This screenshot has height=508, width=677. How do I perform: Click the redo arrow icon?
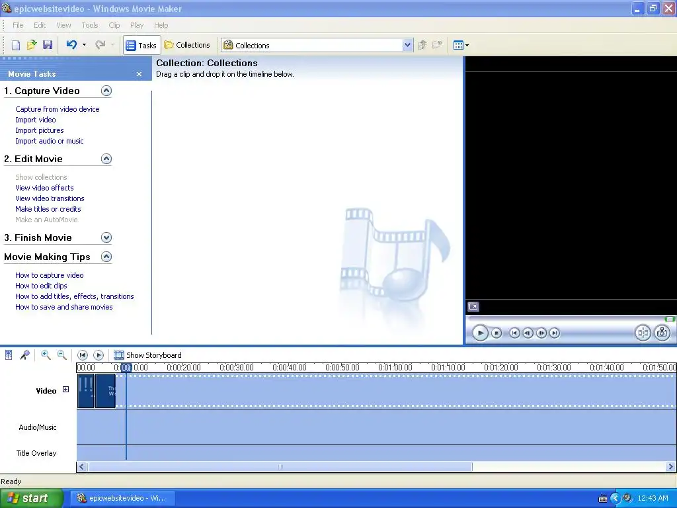[x=100, y=44]
